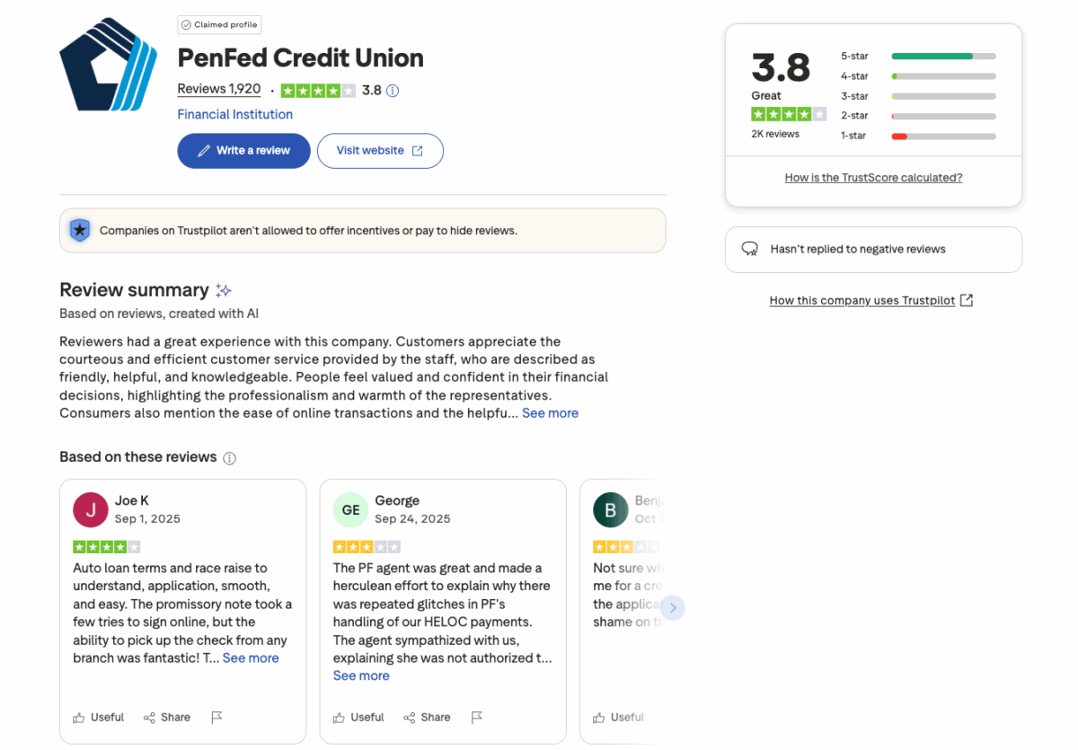Click the AI sparkle icon next to Review summary

[223, 289]
